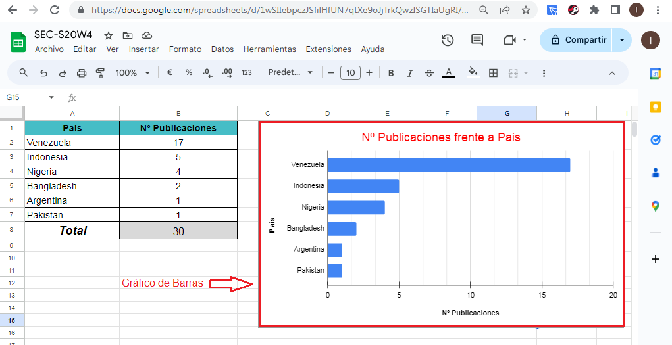The image size is (672, 345).
Task: Click the merge cells icon
Action: click(513, 73)
